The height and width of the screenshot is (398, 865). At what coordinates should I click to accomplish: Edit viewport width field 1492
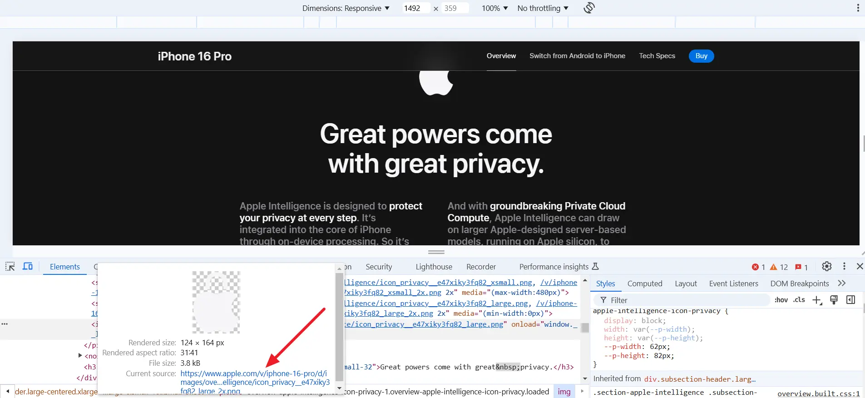415,8
